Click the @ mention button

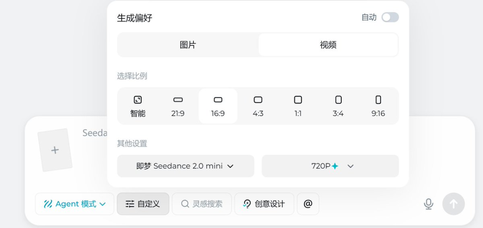coord(308,204)
